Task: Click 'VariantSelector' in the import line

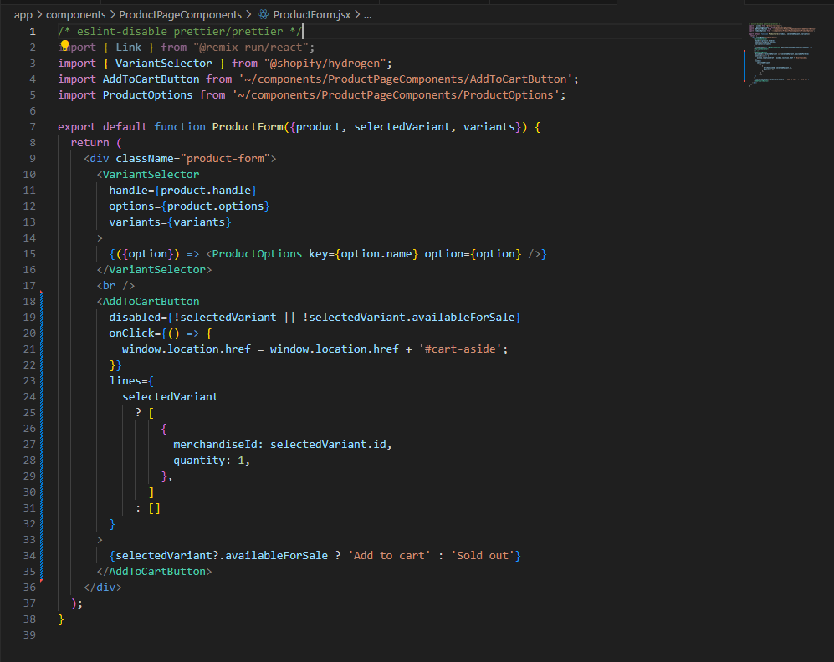Action: tap(163, 64)
